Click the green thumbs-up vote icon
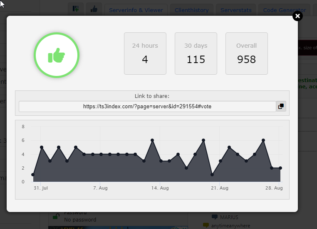Screen dimensions: 317x229 [x=57, y=55]
